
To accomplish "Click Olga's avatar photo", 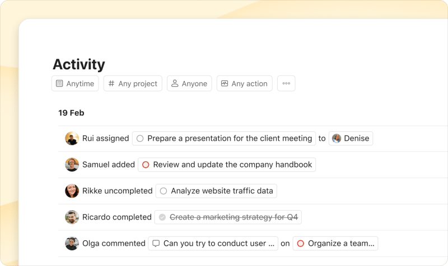I will tap(72, 243).
